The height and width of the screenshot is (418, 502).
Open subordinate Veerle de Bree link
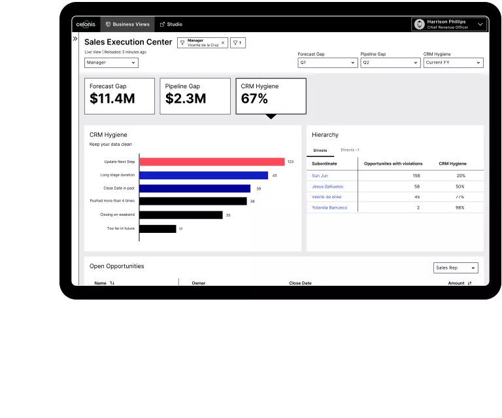[327, 197]
